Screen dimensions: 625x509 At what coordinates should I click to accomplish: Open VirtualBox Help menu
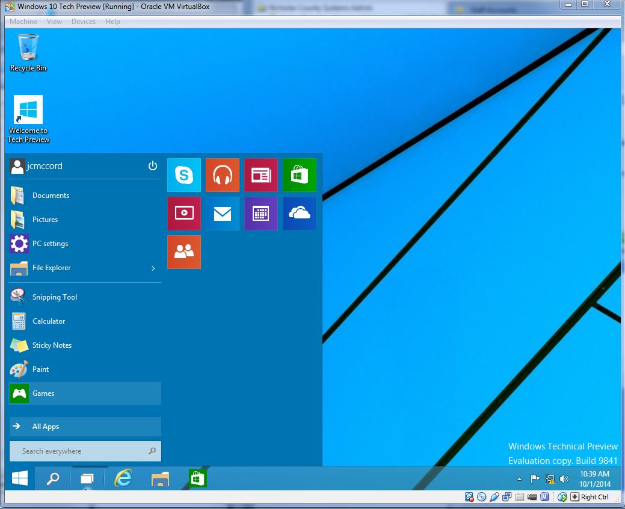coord(112,22)
